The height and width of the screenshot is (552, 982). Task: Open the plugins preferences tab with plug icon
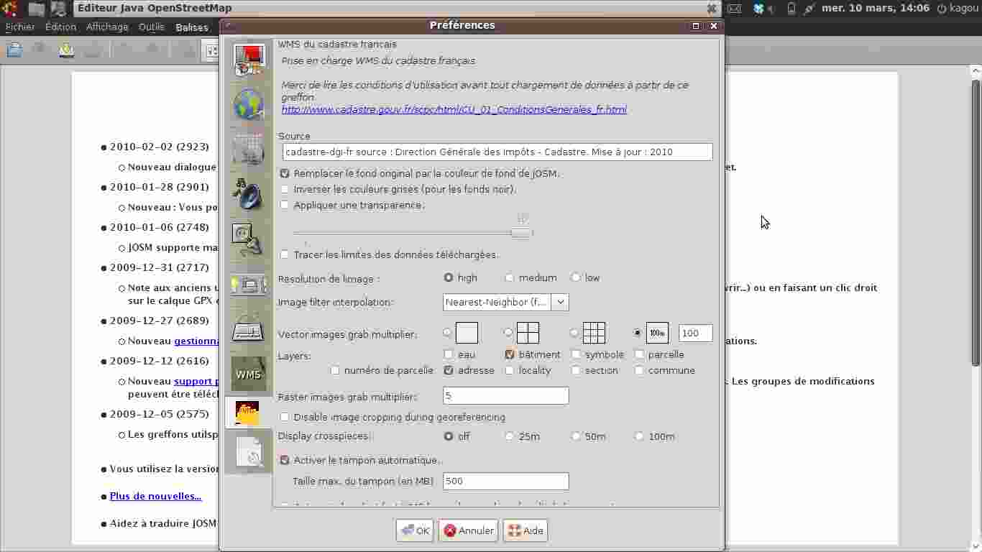coord(249,239)
